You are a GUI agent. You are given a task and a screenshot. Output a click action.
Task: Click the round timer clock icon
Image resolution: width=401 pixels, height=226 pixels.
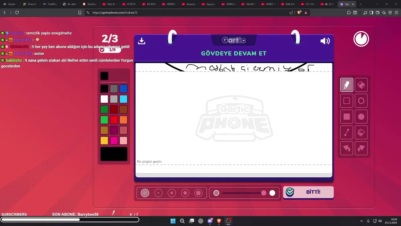coord(361,39)
